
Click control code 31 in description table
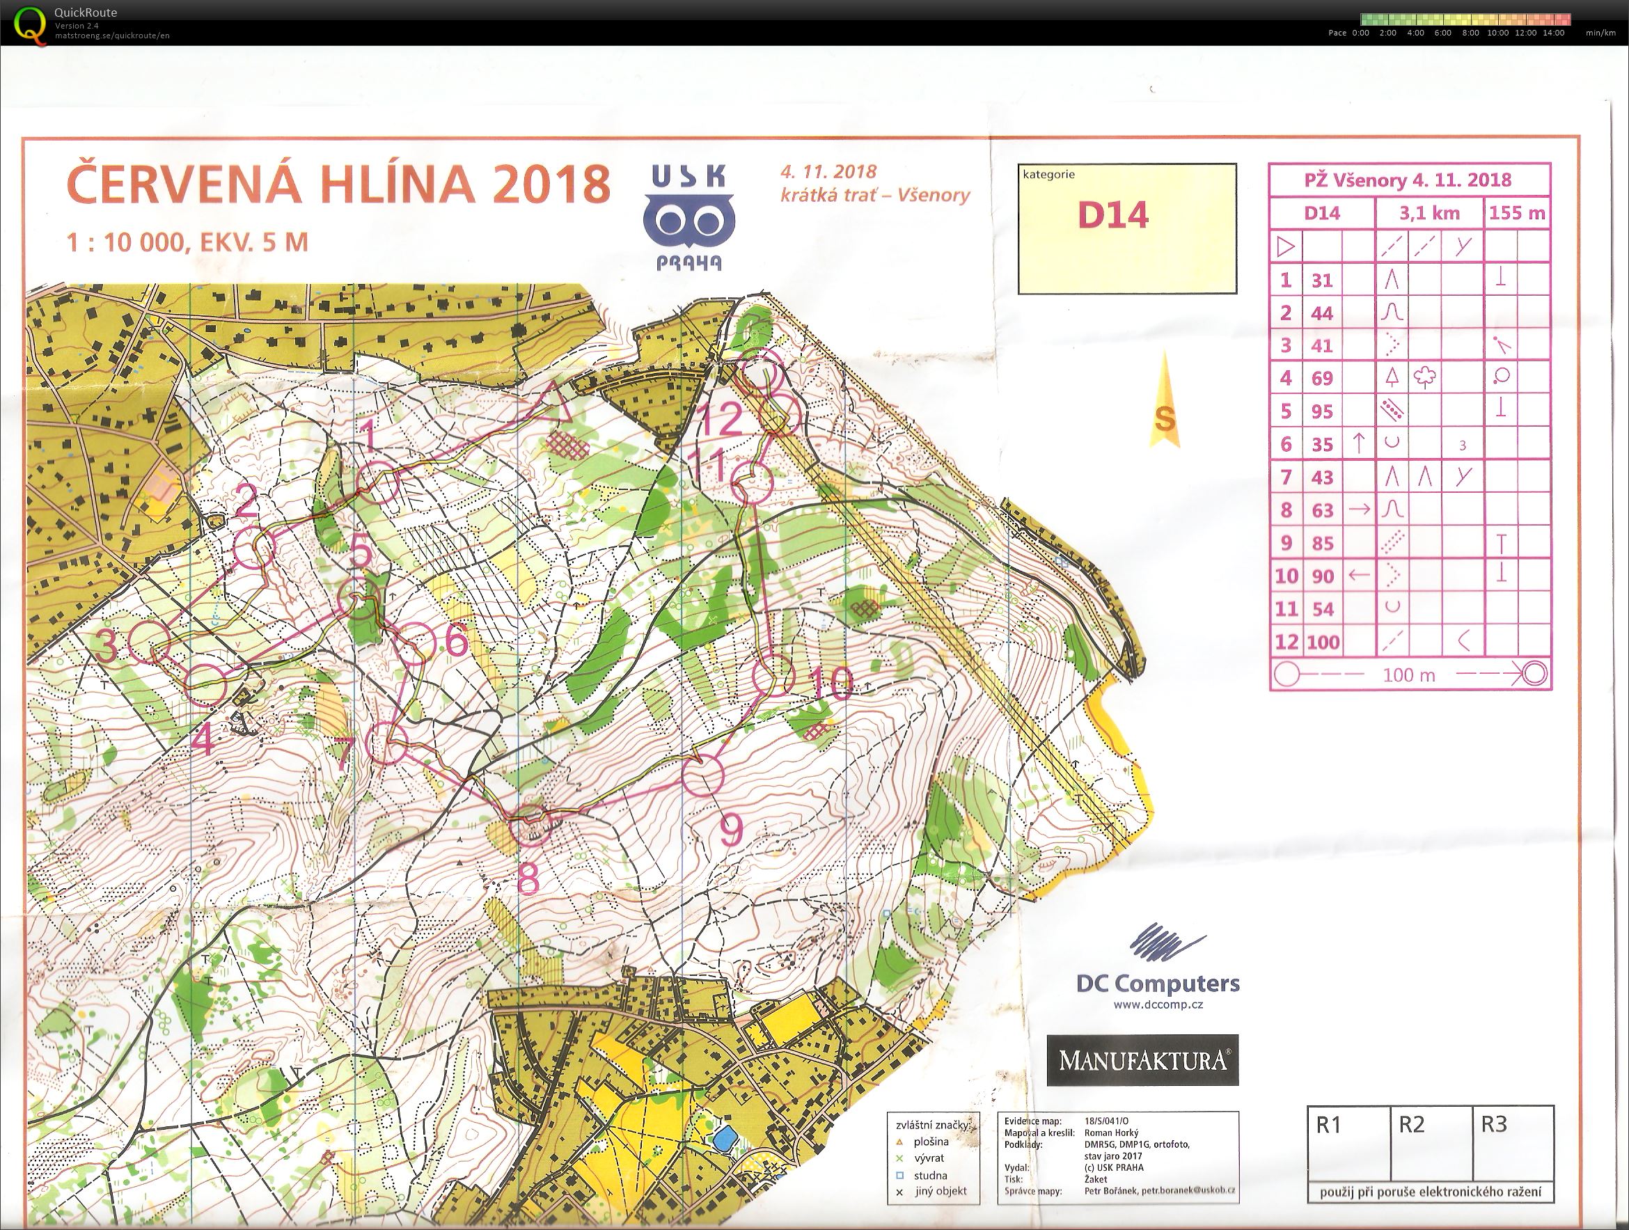[1322, 281]
